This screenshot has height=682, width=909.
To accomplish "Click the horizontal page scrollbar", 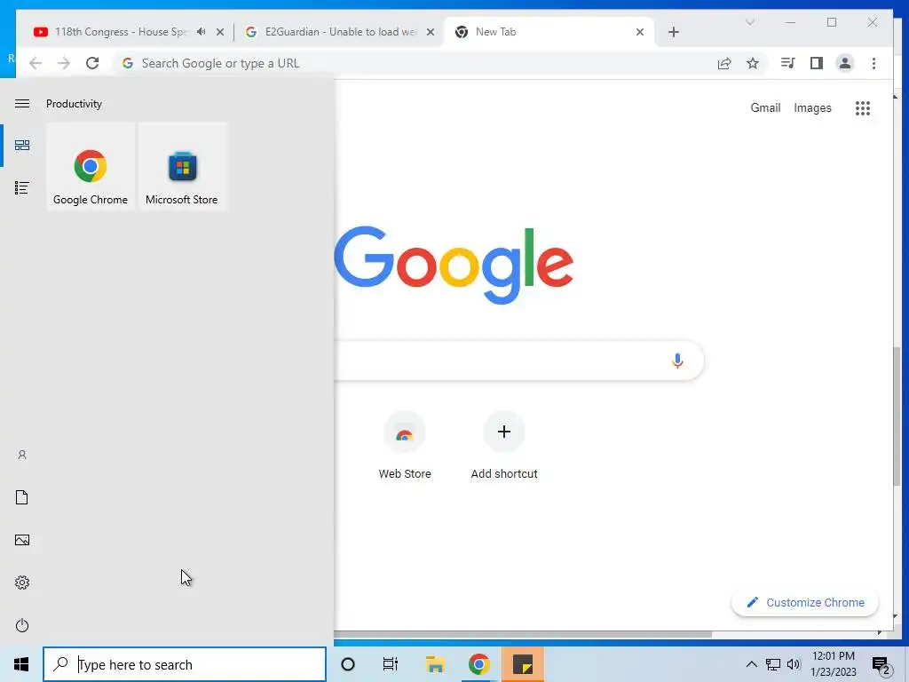I will click(522, 634).
